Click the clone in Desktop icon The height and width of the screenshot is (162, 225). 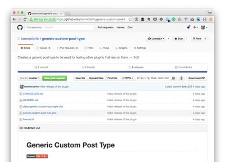(181, 78)
